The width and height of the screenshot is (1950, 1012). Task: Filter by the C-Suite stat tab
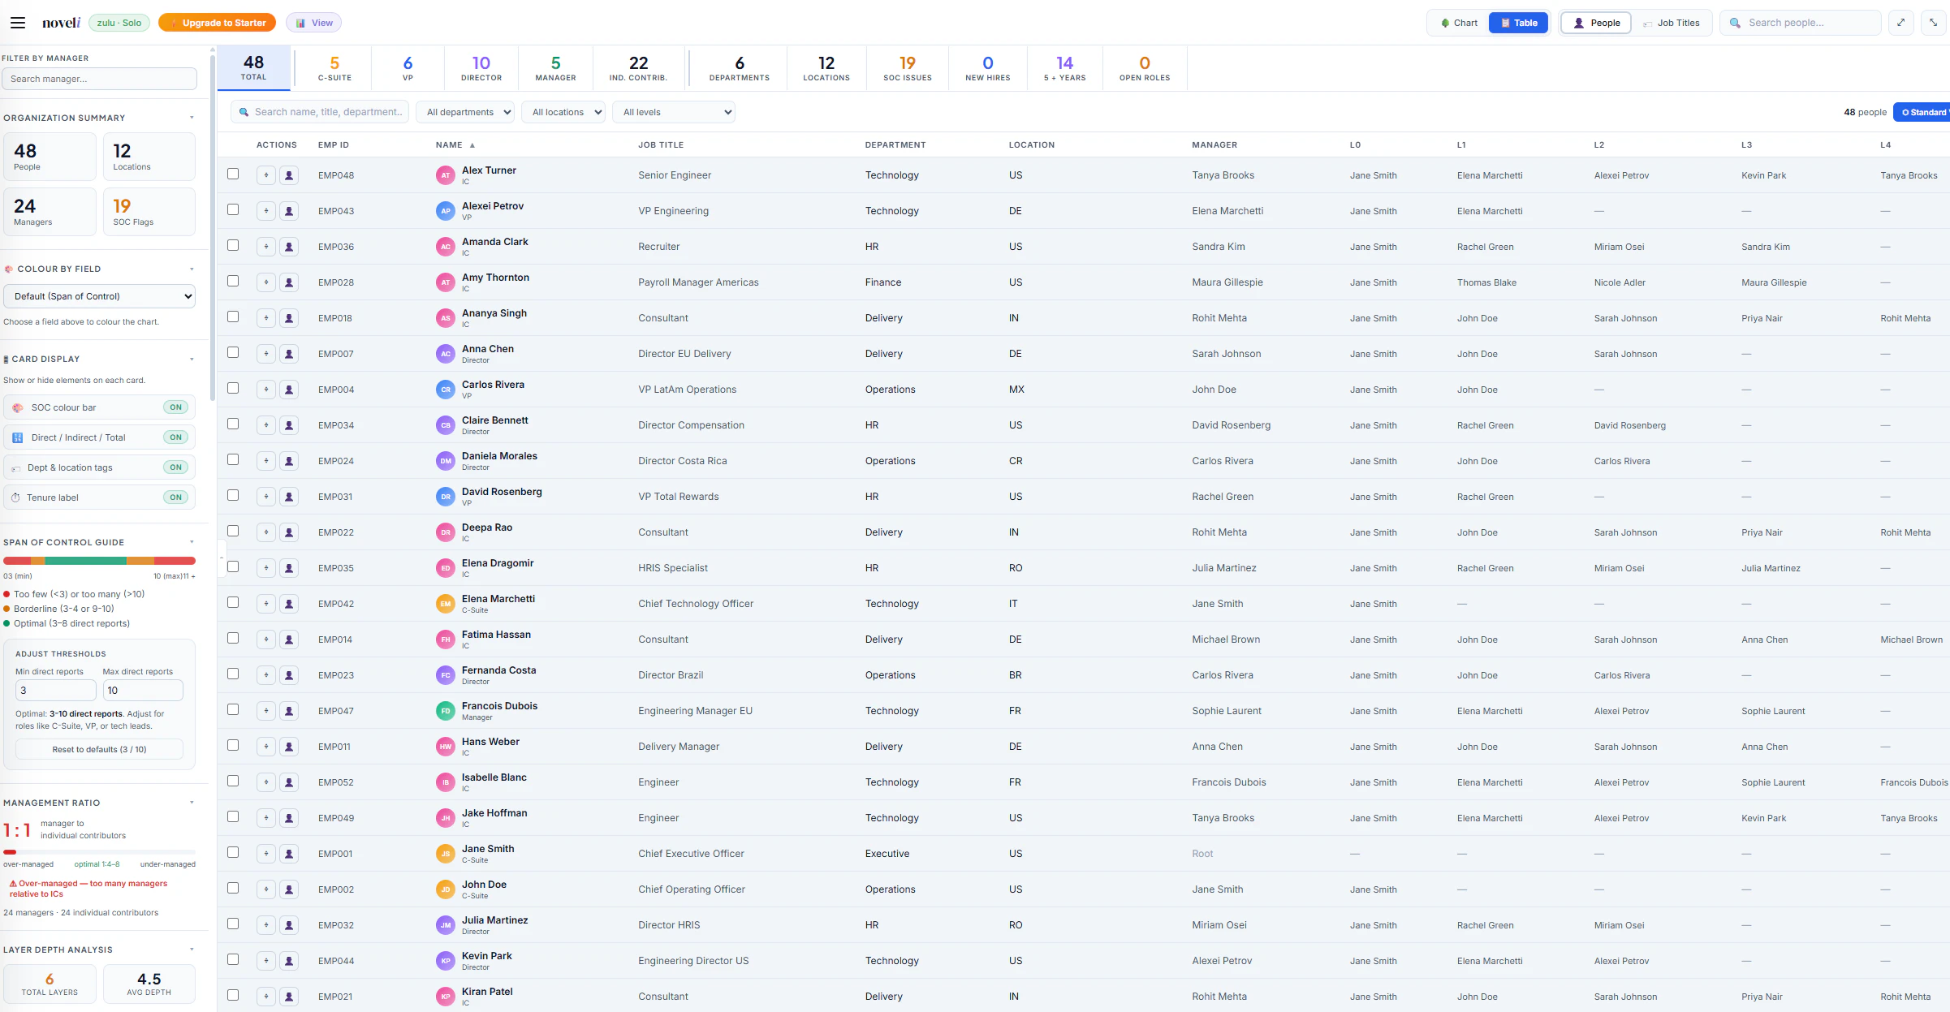coord(334,68)
